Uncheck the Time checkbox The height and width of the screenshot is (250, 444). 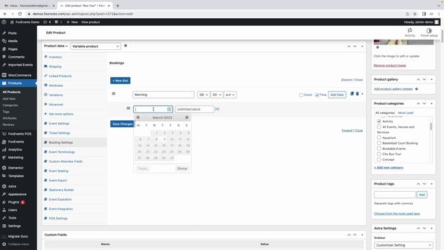[x=317, y=95]
